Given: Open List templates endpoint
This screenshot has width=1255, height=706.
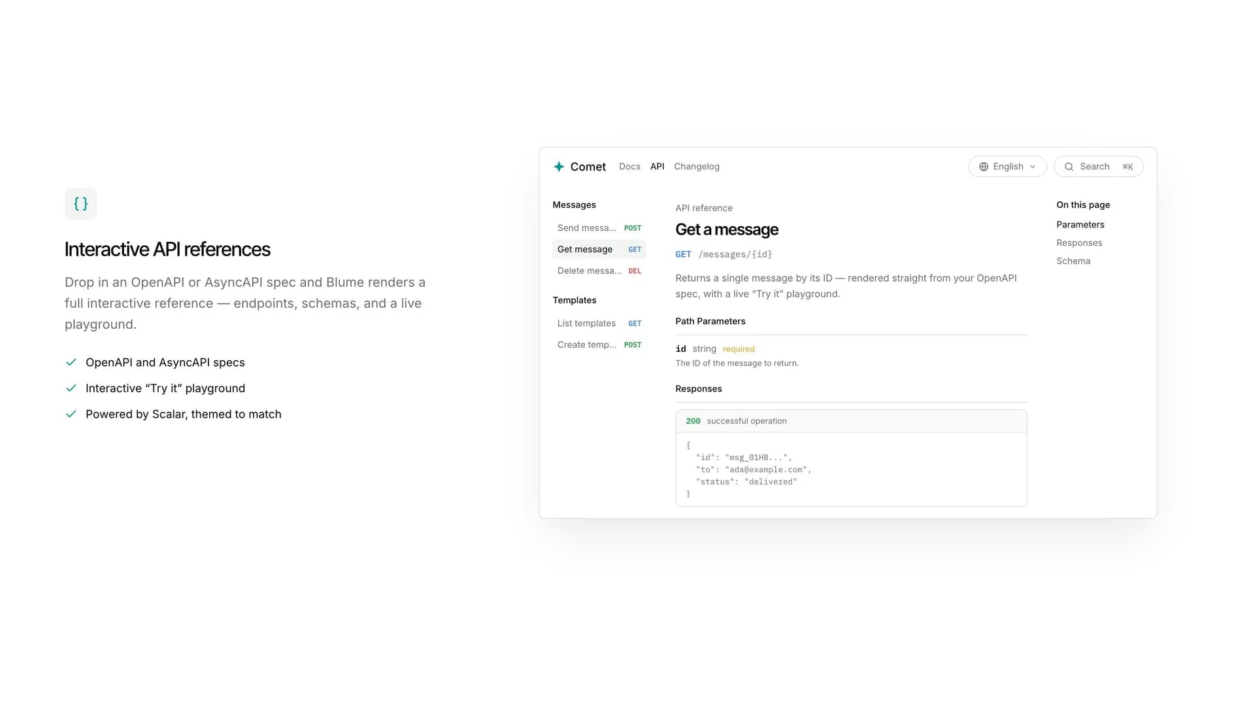Looking at the screenshot, I should coord(599,324).
